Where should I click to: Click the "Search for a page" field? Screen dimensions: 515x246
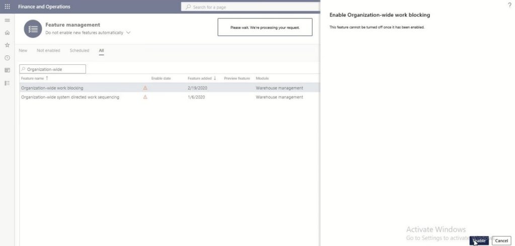[x=251, y=7]
